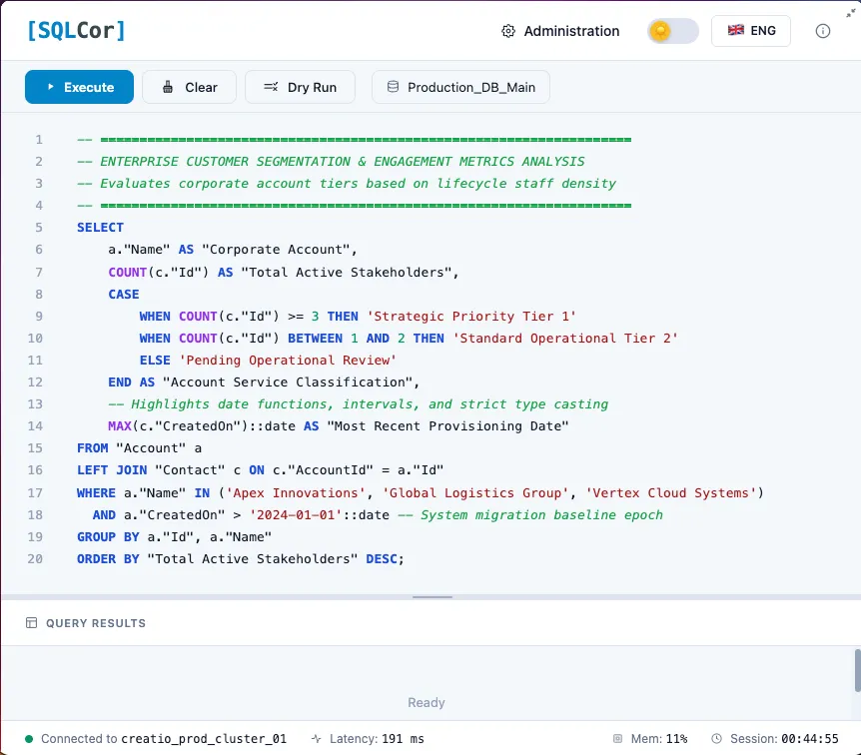Click the UK flag icon

coord(736,30)
